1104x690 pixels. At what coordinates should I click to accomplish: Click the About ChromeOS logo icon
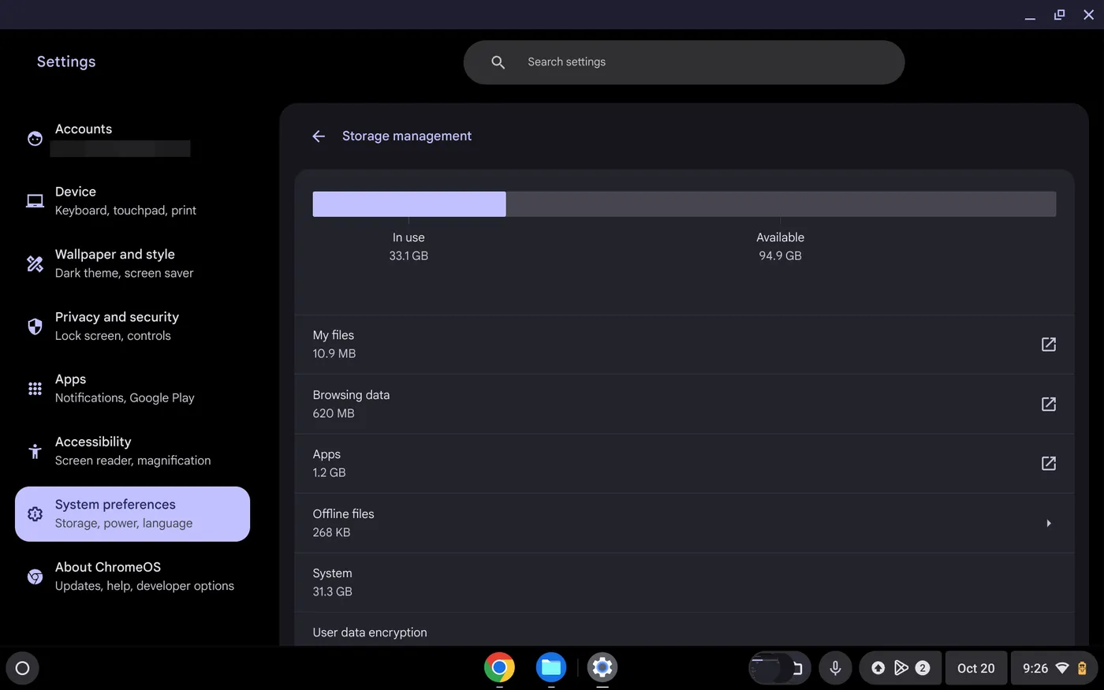[35, 576]
